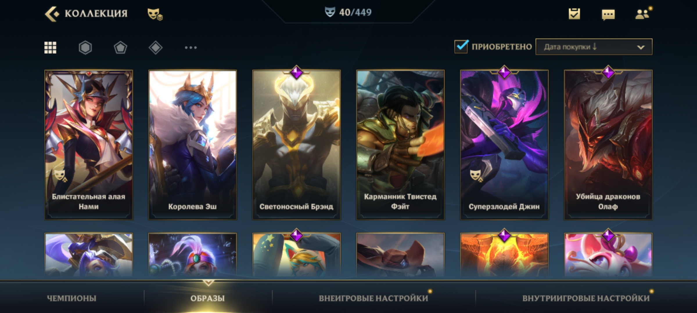Open the Королева Эш skin card
The height and width of the screenshot is (313, 697).
193,145
